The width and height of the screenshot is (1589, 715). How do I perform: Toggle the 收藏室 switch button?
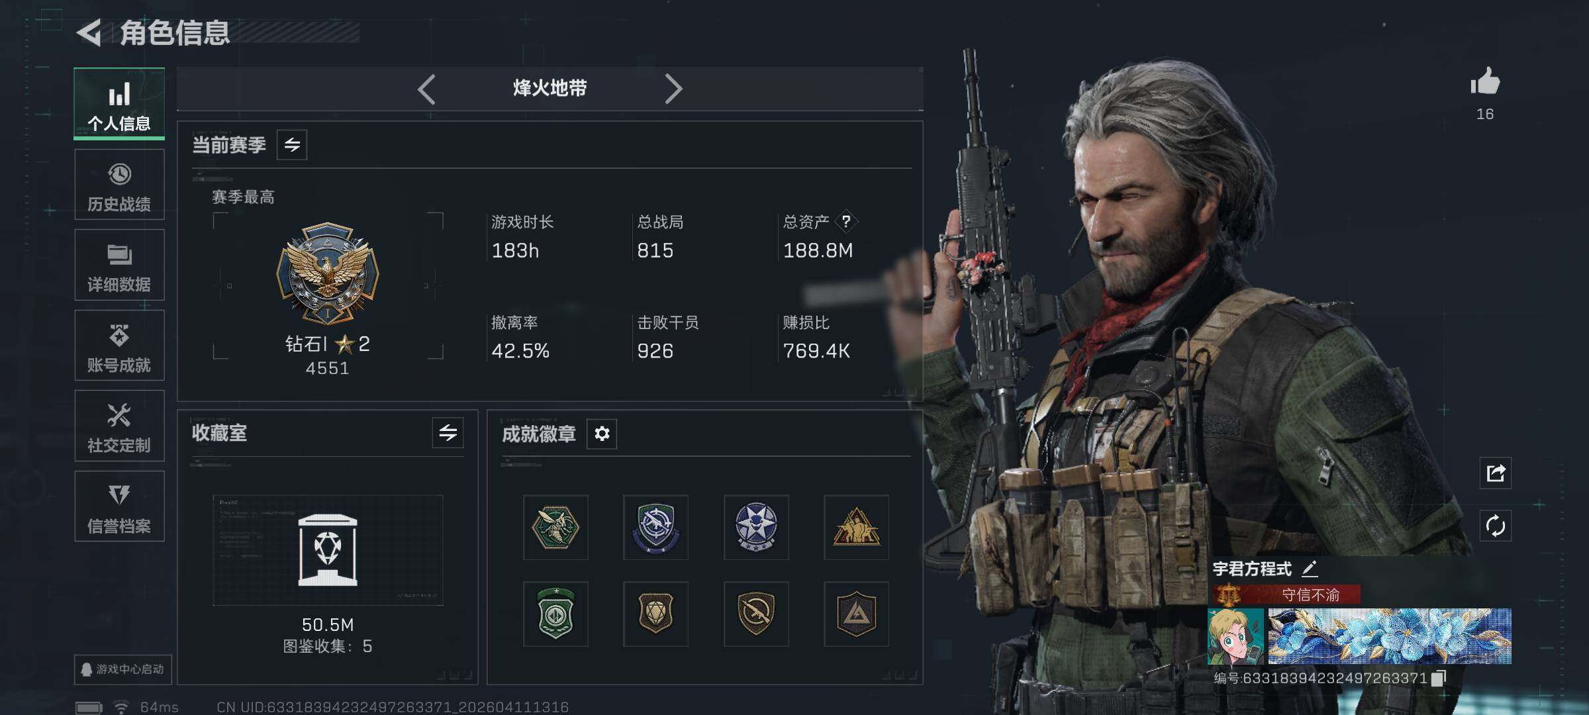(448, 433)
